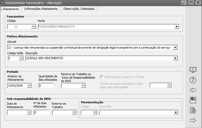The height and width of the screenshot is (128, 202).
Task: Open the help question mark icon
Action: pos(193,80)
